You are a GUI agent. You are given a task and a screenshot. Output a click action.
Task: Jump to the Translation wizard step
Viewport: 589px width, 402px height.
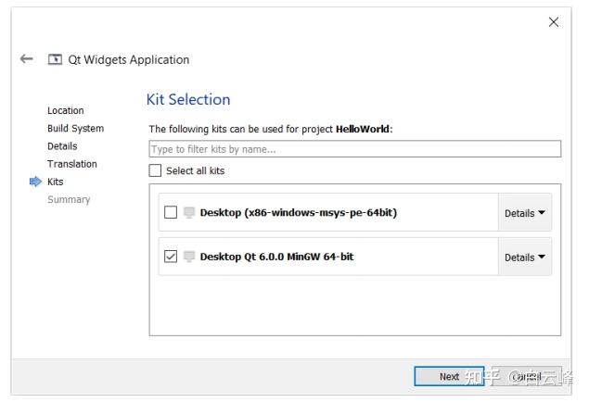[72, 164]
